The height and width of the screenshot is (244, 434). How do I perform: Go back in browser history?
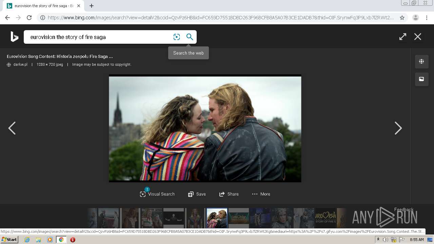tap(7, 18)
